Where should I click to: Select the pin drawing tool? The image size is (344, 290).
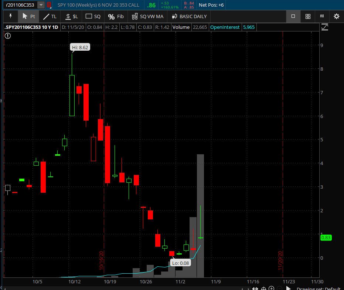click(x=10, y=16)
